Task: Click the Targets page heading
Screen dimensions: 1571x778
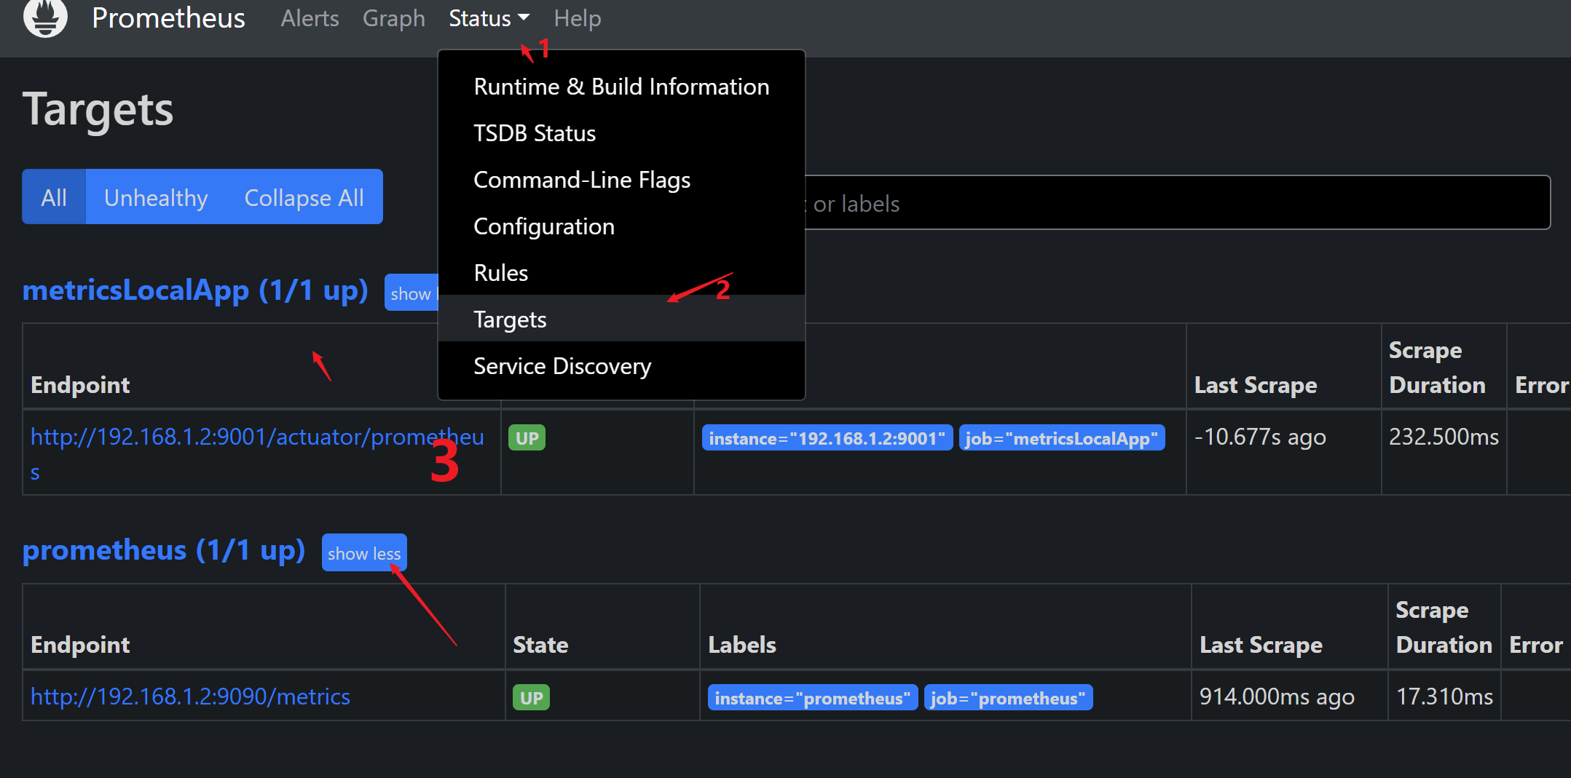Action: [98, 110]
